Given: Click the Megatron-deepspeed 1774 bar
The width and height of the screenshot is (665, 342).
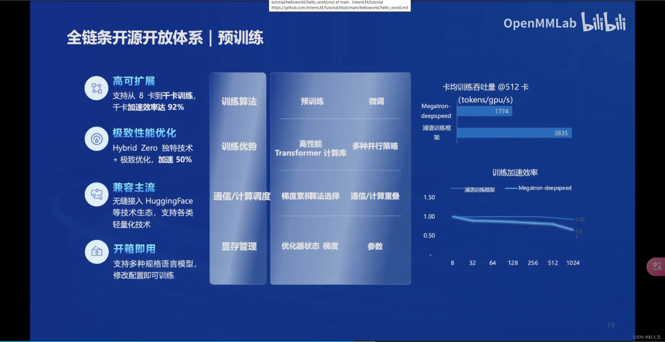Looking at the screenshot, I should 485,111.
